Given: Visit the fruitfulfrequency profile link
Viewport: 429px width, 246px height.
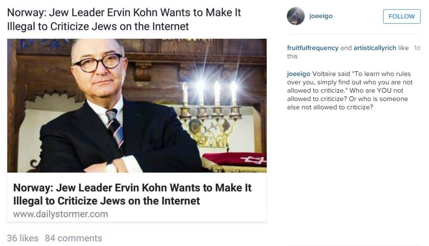Looking at the screenshot, I should [x=312, y=48].
